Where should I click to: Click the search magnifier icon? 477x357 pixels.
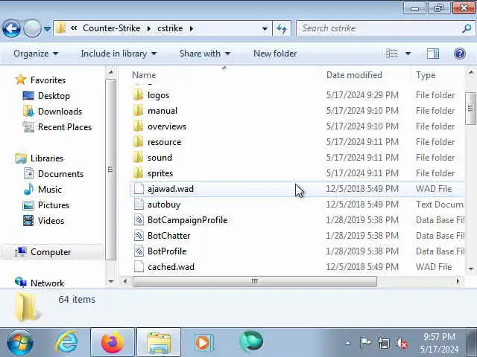click(467, 28)
